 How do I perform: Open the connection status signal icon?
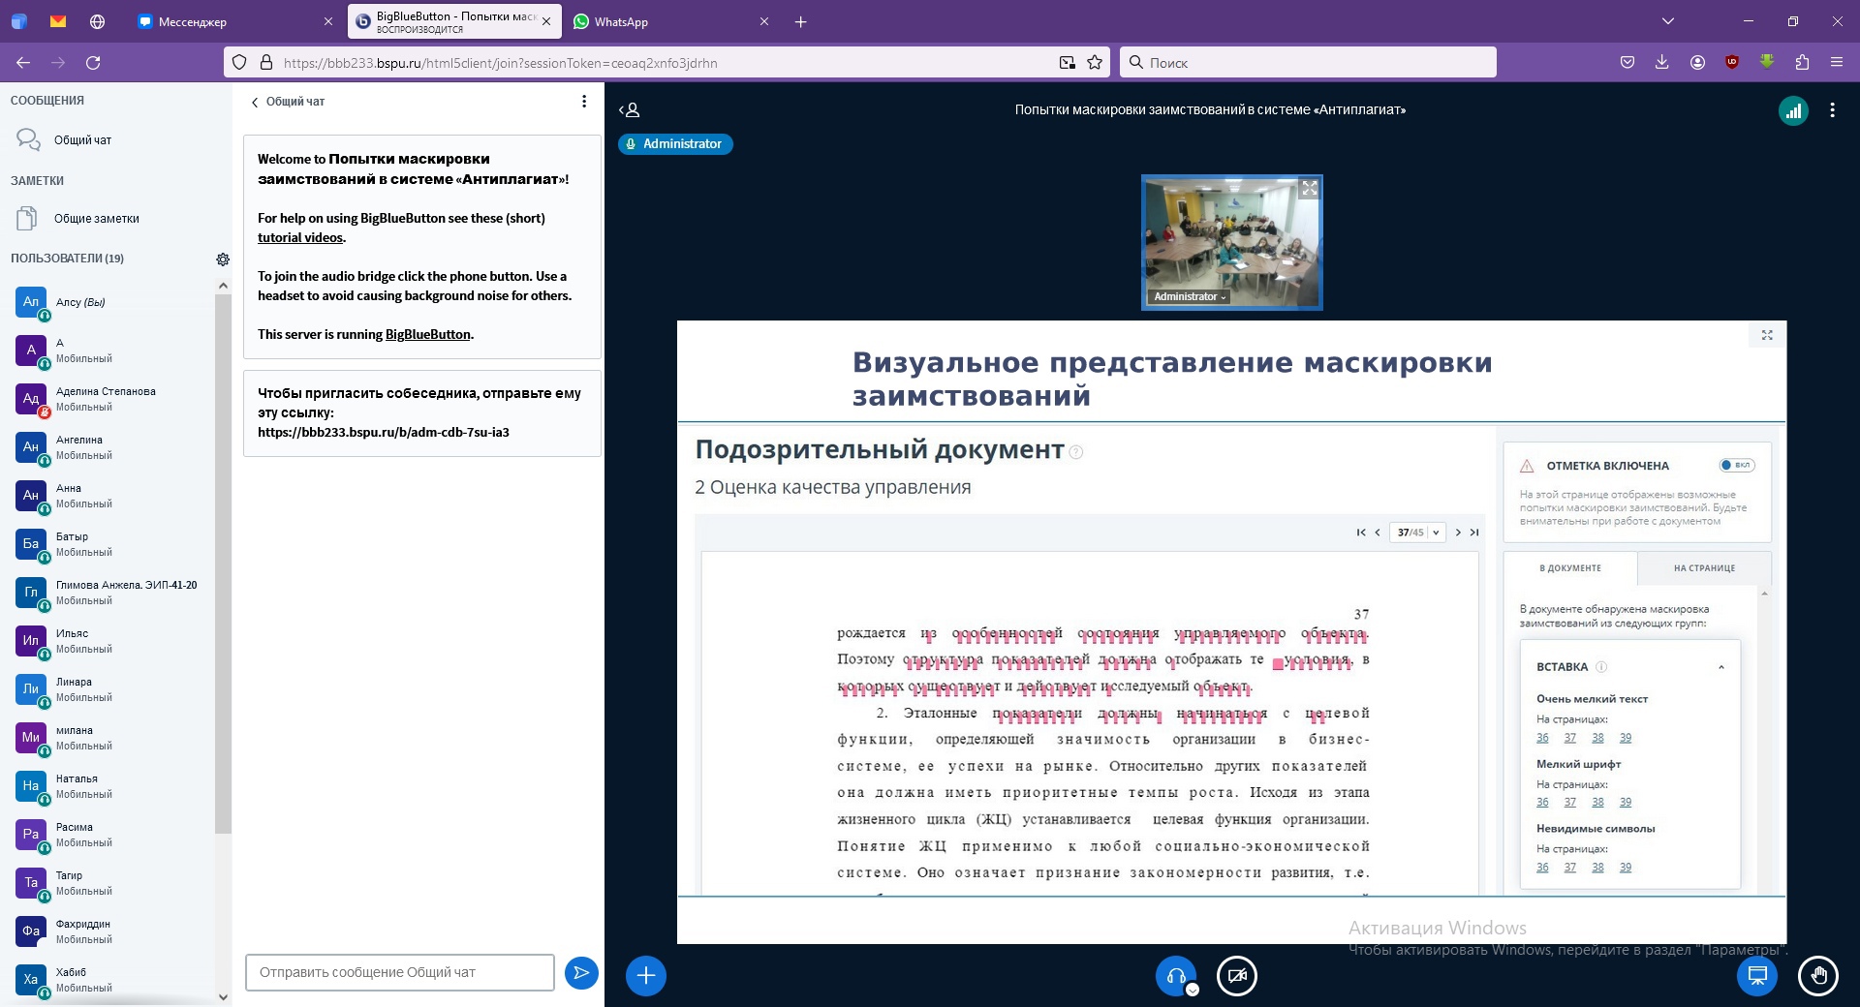coord(1793,111)
